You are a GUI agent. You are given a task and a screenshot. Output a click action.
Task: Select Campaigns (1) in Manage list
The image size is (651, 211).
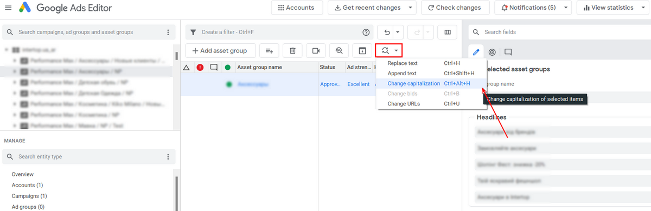pos(29,196)
